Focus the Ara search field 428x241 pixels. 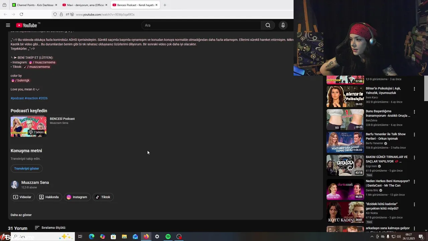coord(201,25)
